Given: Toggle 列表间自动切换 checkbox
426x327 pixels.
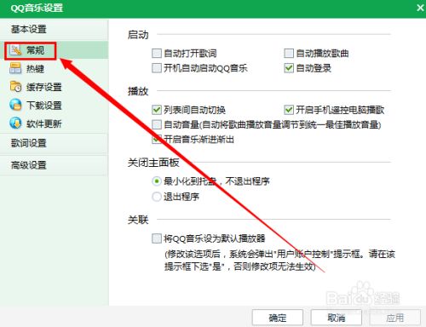Looking at the screenshot, I should tap(157, 110).
